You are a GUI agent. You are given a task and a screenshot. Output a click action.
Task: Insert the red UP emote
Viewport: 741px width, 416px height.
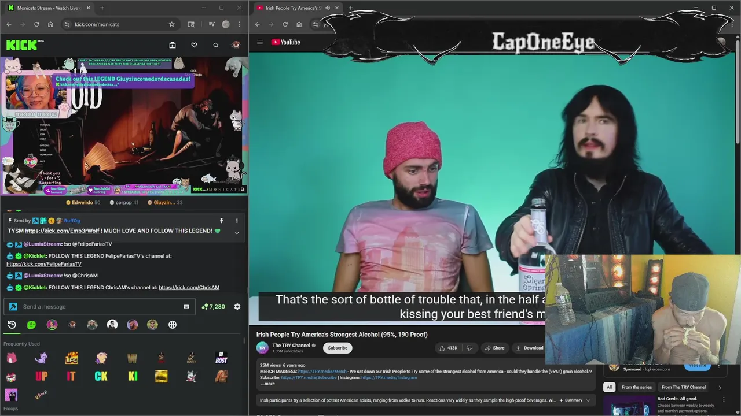point(41,376)
